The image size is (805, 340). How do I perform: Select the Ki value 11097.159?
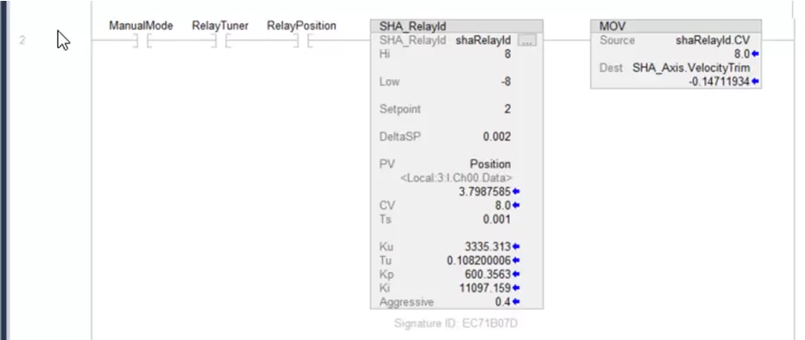point(486,288)
